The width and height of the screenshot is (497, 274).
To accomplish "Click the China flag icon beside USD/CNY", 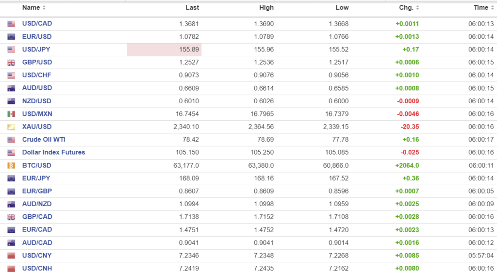I will 11,256.
